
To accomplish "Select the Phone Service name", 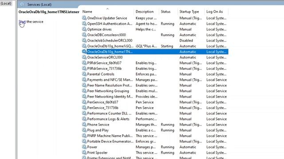I will coord(98,125).
